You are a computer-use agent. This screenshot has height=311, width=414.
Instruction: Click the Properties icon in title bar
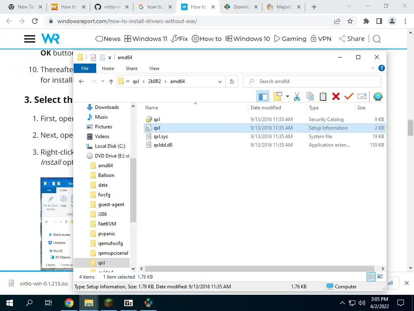click(93, 58)
